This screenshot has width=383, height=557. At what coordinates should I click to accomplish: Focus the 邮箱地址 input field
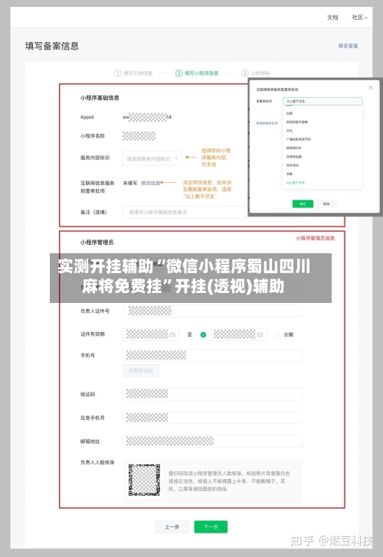[212, 441]
